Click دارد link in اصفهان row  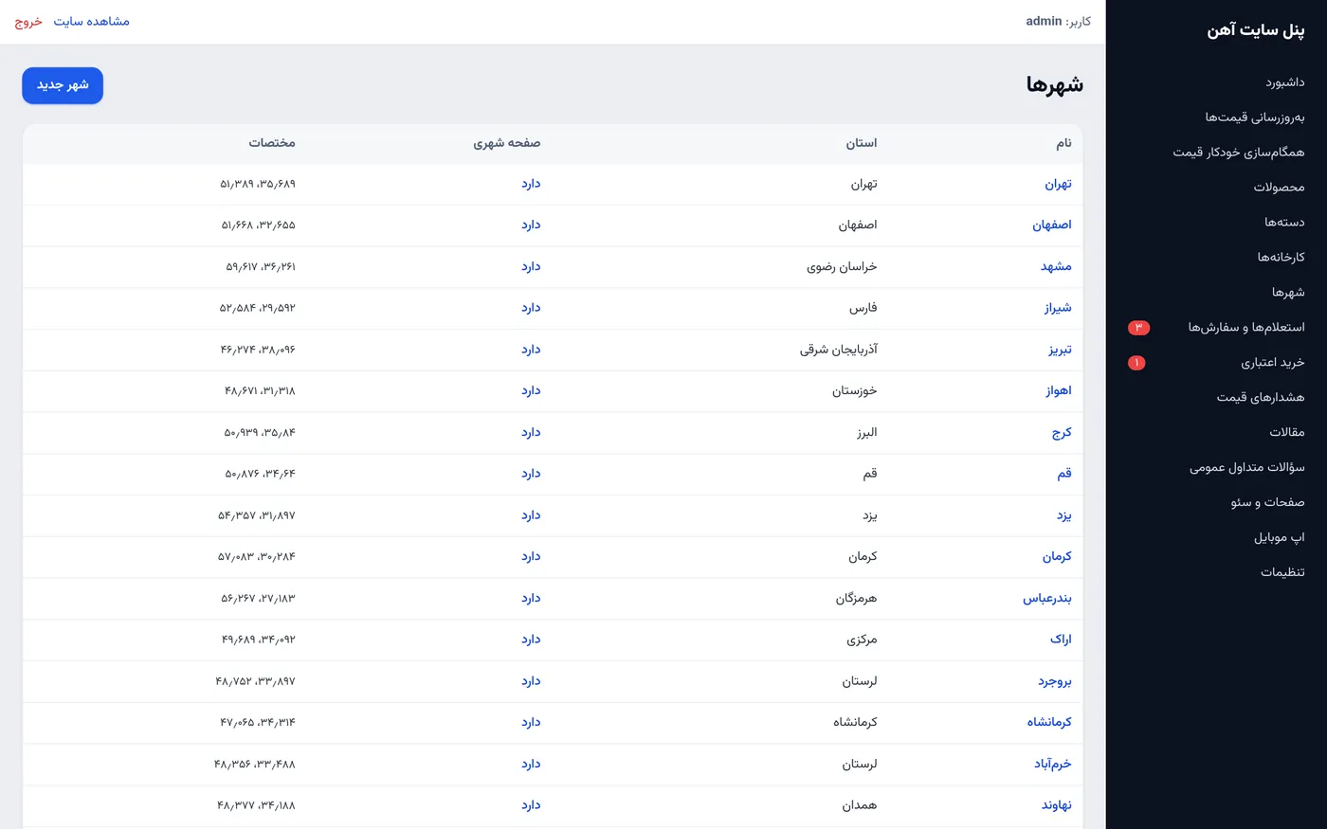point(531,225)
